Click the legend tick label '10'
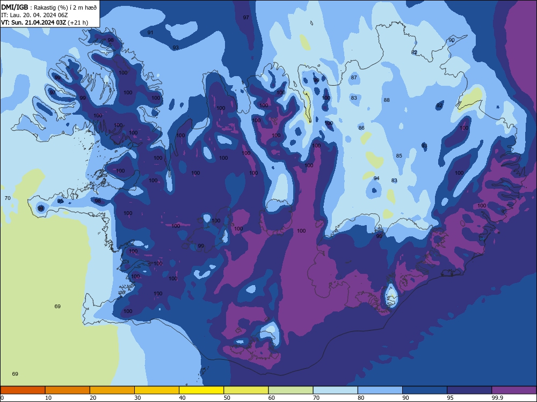The height and width of the screenshot is (402, 537). [x=48, y=398]
